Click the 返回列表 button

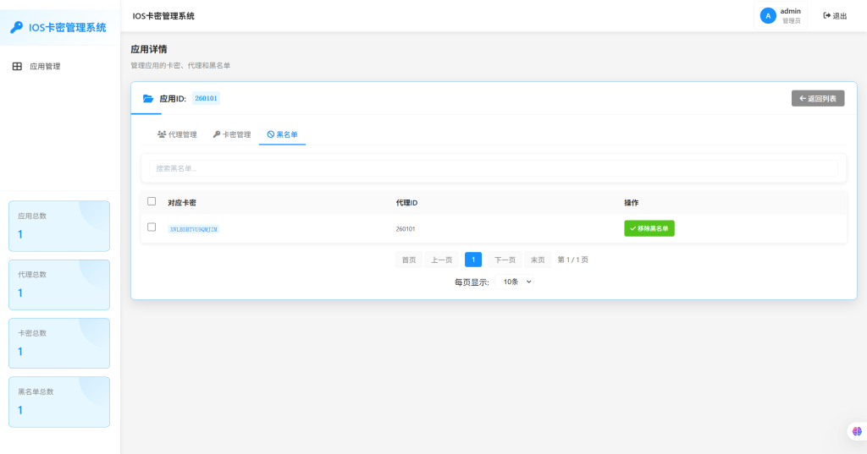pyautogui.click(x=817, y=99)
